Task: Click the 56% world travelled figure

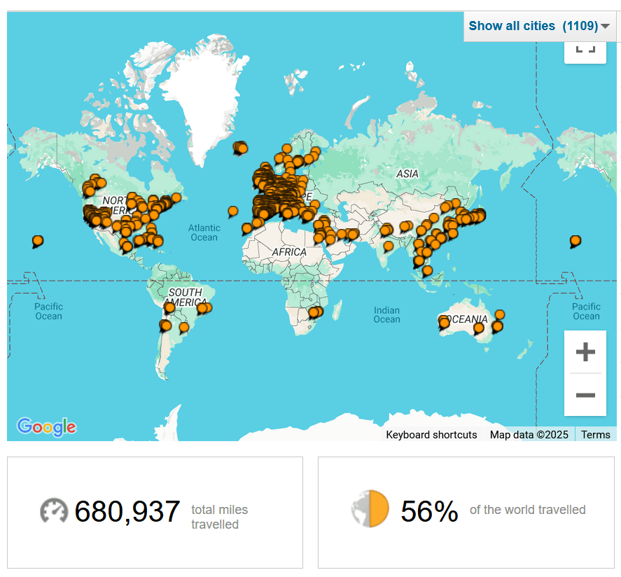Action: click(429, 512)
